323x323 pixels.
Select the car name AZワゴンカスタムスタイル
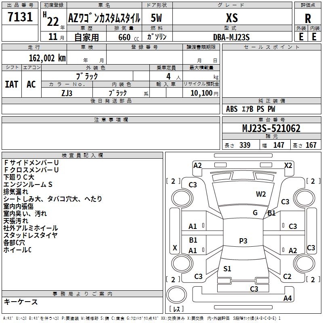click(104, 18)
